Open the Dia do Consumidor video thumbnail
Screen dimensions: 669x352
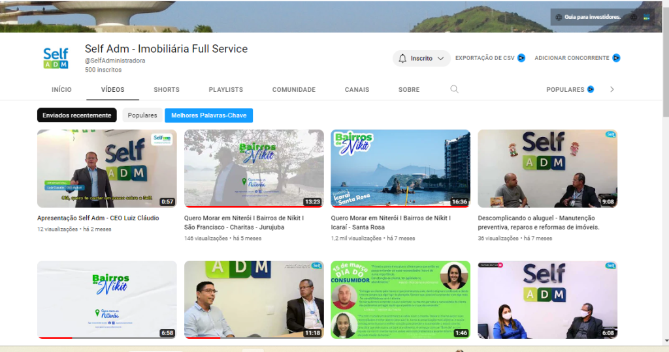pyautogui.click(x=400, y=300)
